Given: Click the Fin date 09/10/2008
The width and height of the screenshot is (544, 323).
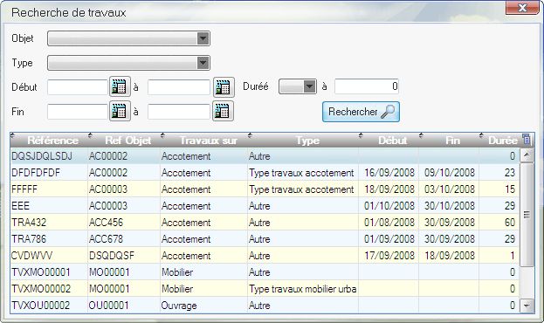Looking at the screenshot, I should click(450, 173).
